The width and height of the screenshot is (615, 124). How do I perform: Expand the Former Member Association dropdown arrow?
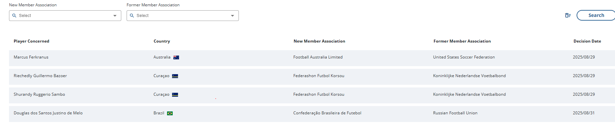(x=233, y=16)
